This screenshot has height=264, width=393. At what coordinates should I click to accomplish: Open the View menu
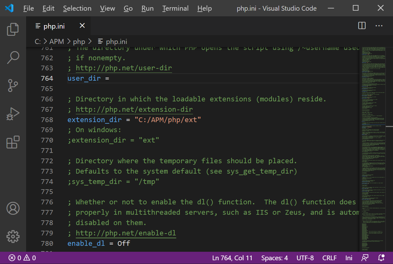click(108, 8)
